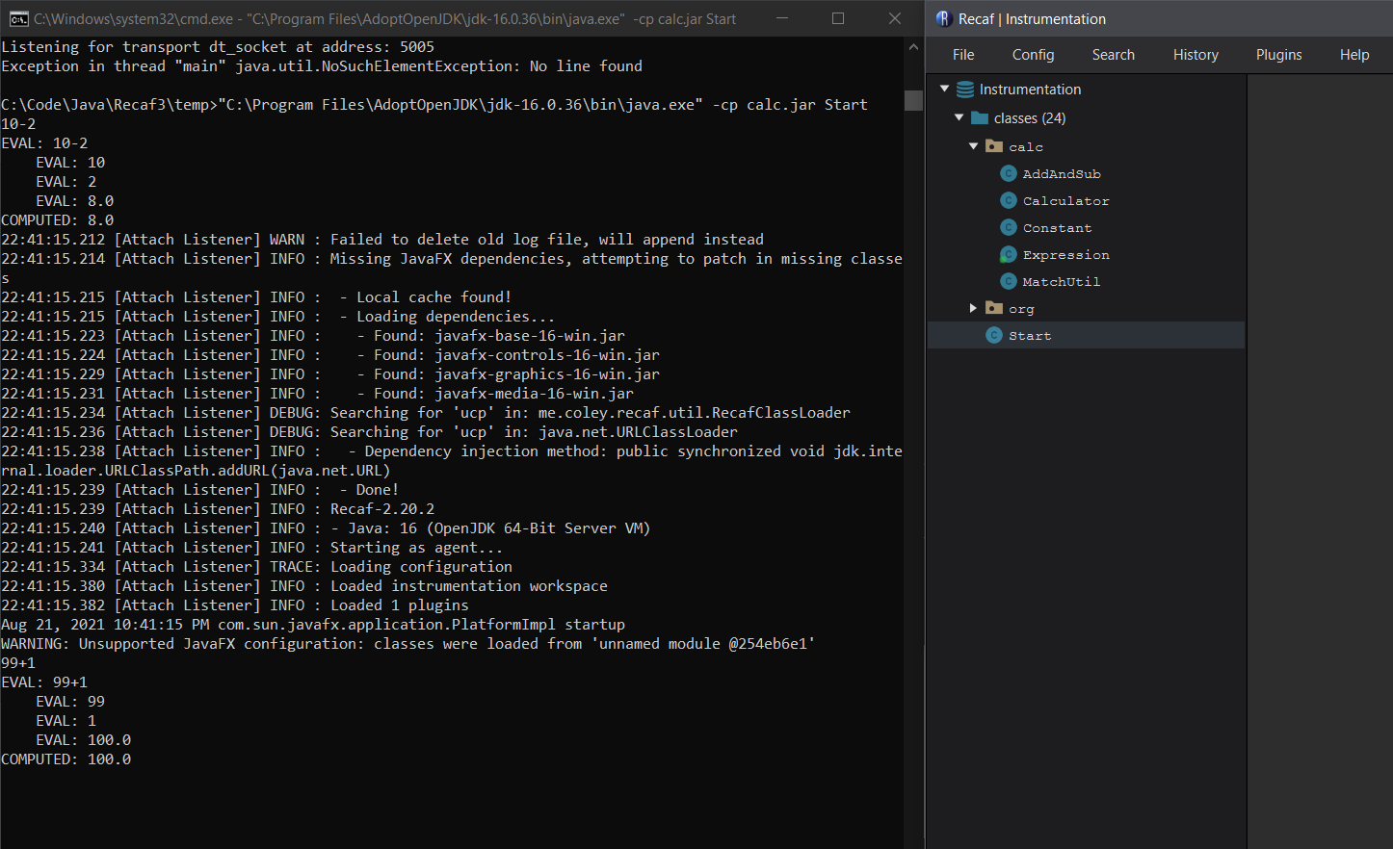1393x849 pixels.
Task: Collapse the classes tree node
Action: 959,117
